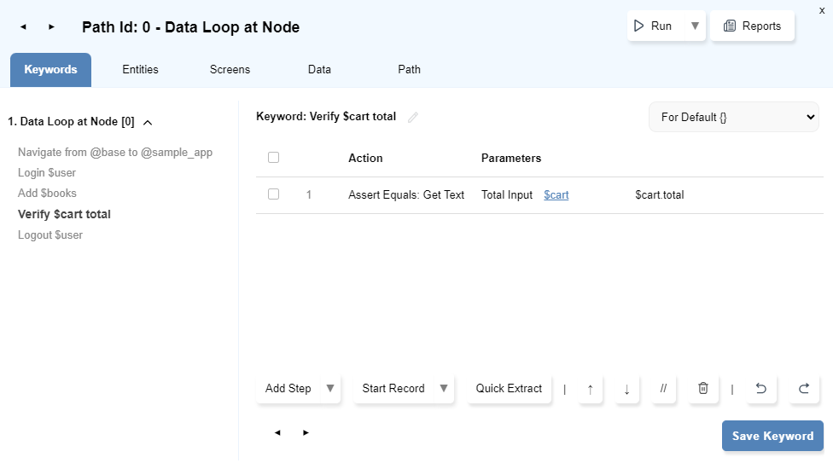This screenshot has height=469, width=833.
Task: Click the redo arrow icon
Action: [x=803, y=389]
